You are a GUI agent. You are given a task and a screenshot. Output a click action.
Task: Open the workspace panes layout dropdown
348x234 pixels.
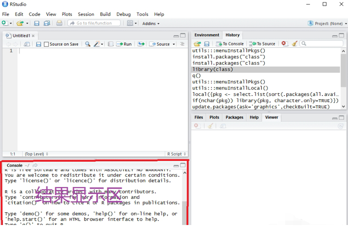click(x=132, y=23)
